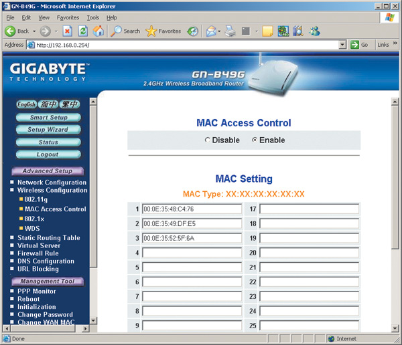Click the green Go arrow button
402x345 pixels.
tap(354, 45)
